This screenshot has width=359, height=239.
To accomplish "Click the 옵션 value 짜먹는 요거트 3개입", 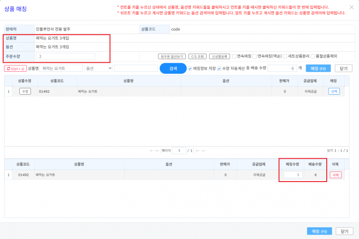I will (53, 47).
